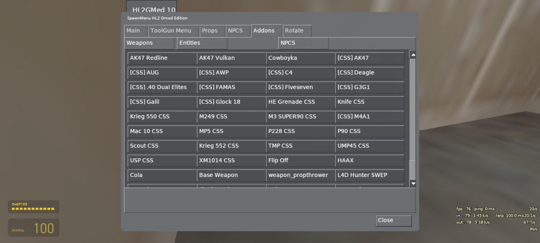This screenshot has width=540, height=243.
Task: Pick the [CSS] Galil weapon
Action: coord(162,102)
